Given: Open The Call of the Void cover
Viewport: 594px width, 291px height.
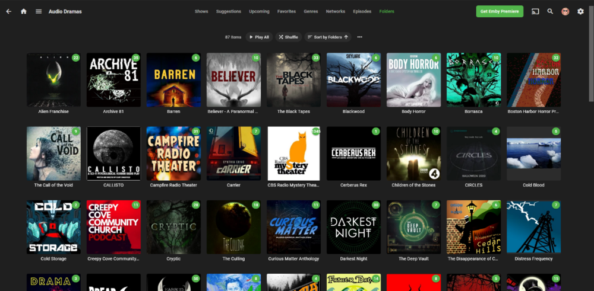Looking at the screenshot, I should coord(53,154).
